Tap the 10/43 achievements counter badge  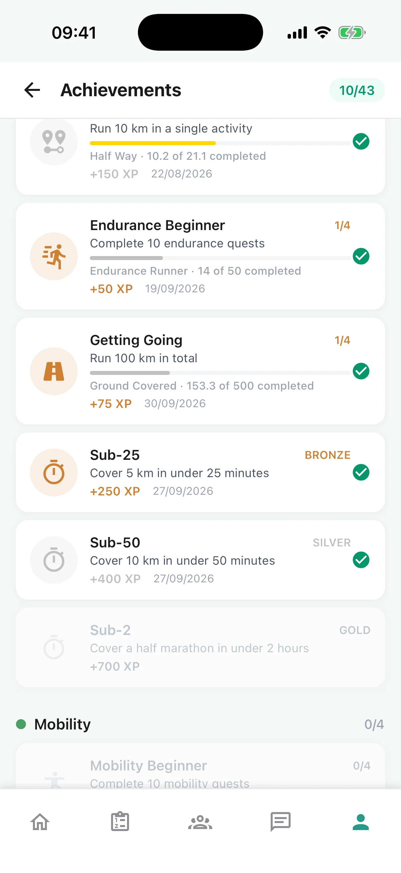pos(357,90)
